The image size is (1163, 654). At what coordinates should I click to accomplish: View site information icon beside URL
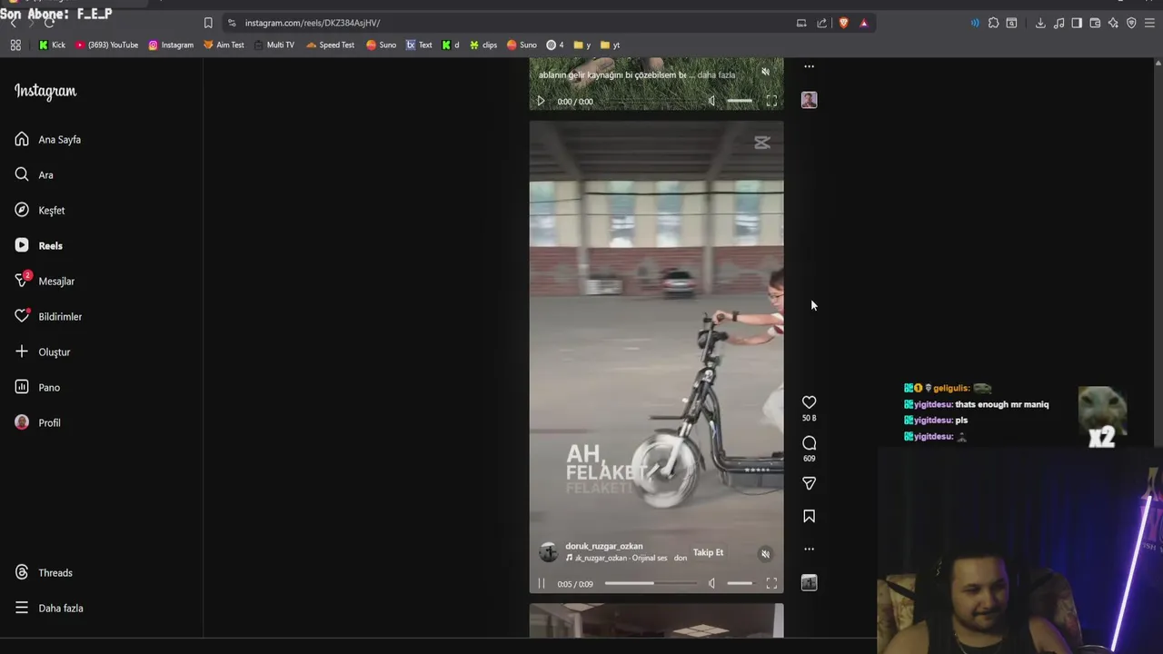[x=232, y=23]
